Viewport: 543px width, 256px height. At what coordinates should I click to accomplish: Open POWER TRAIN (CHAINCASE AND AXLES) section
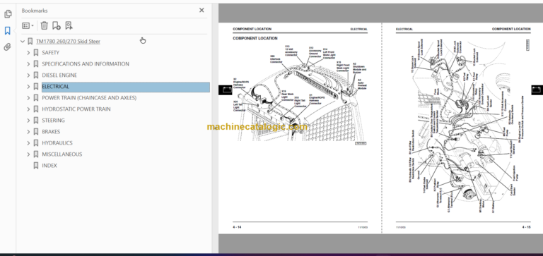click(89, 98)
